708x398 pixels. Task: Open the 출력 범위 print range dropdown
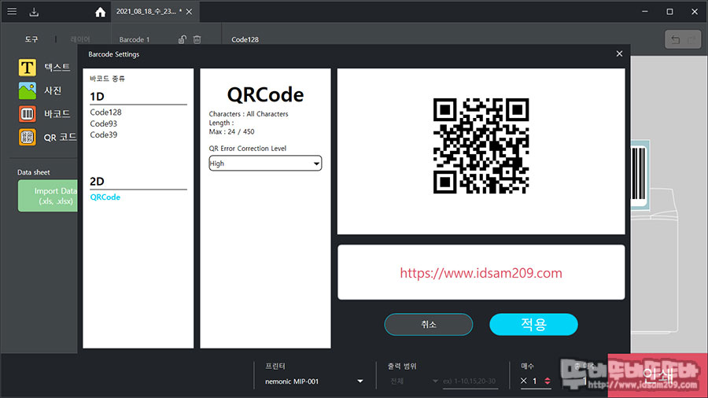click(413, 381)
